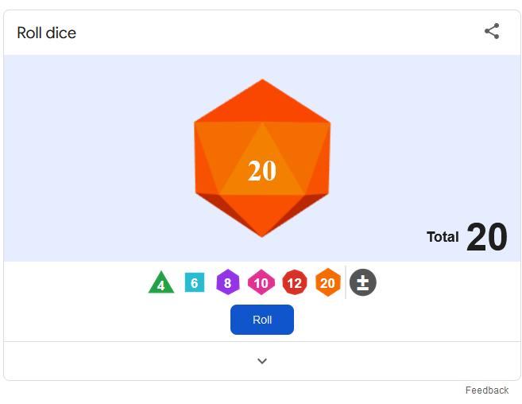This screenshot has height=404, width=522.
Task: Click the white header space beside Roll dice
Action: [x=280, y=33]
